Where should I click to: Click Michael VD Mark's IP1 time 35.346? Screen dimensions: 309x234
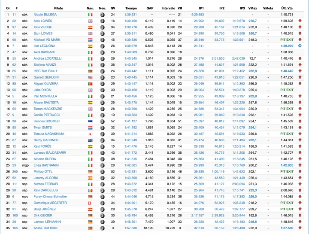point(199,40)
